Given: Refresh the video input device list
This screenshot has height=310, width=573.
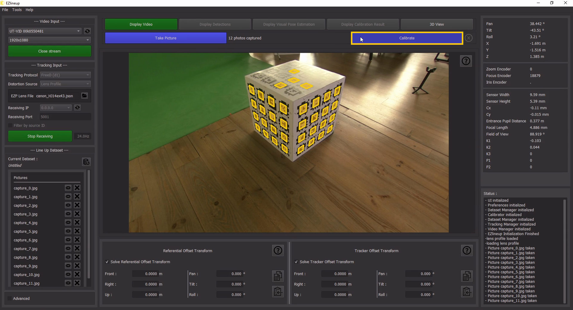Looking at the screenshot, I should (x=87, y=31).
